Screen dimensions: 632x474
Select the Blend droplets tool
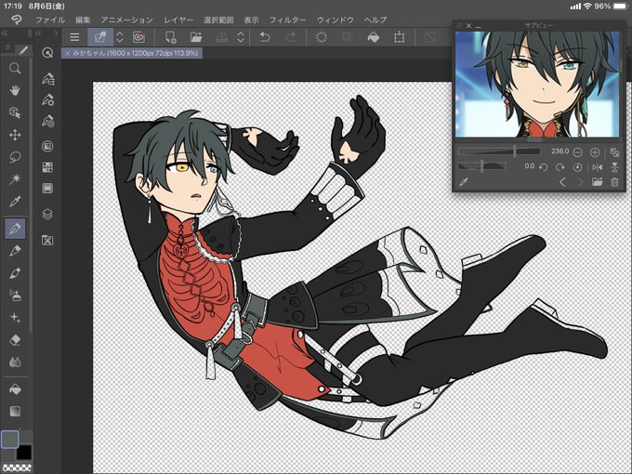point(15,362)
